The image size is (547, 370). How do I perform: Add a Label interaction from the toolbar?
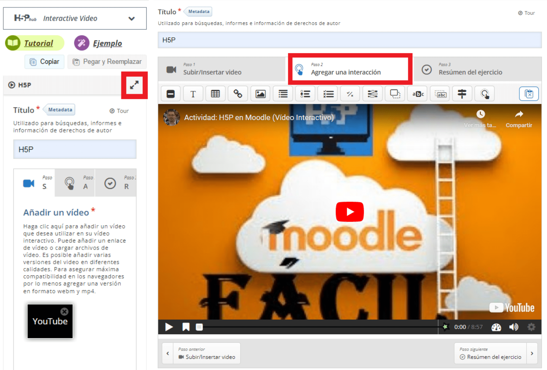tap(171, 94)
